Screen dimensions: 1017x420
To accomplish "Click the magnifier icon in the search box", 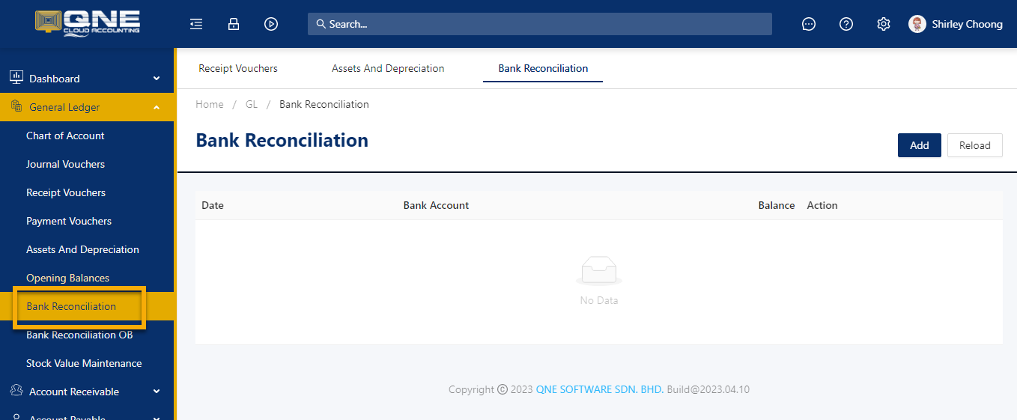I will [x=321, y=24].
